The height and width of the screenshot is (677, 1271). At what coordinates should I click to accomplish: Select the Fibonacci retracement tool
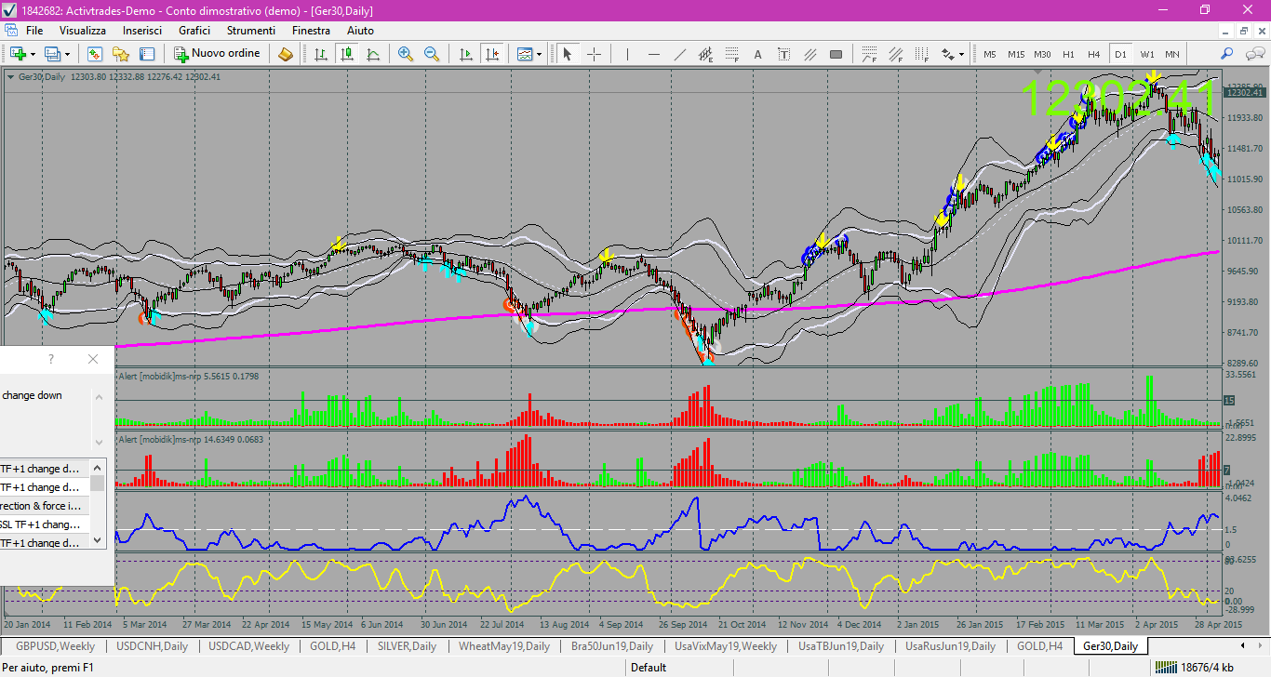(732, 54)
